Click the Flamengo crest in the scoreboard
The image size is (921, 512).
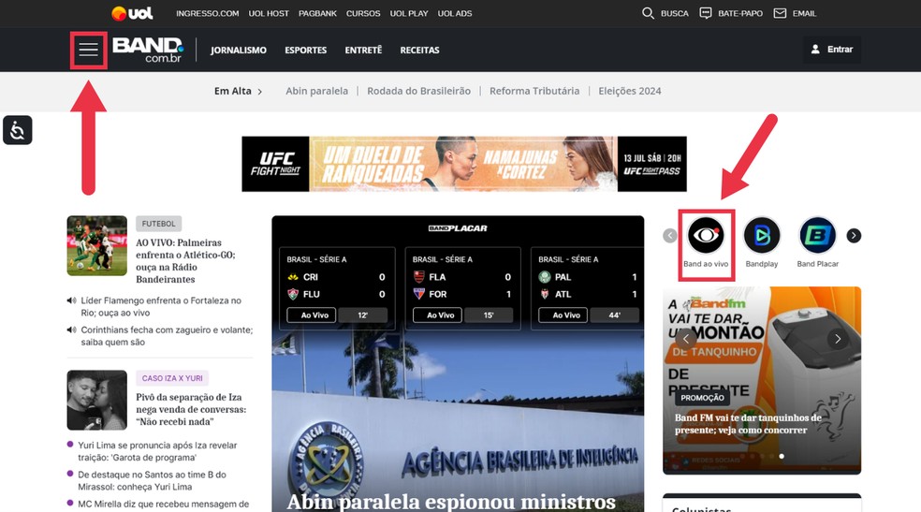[x=418, y=276]
